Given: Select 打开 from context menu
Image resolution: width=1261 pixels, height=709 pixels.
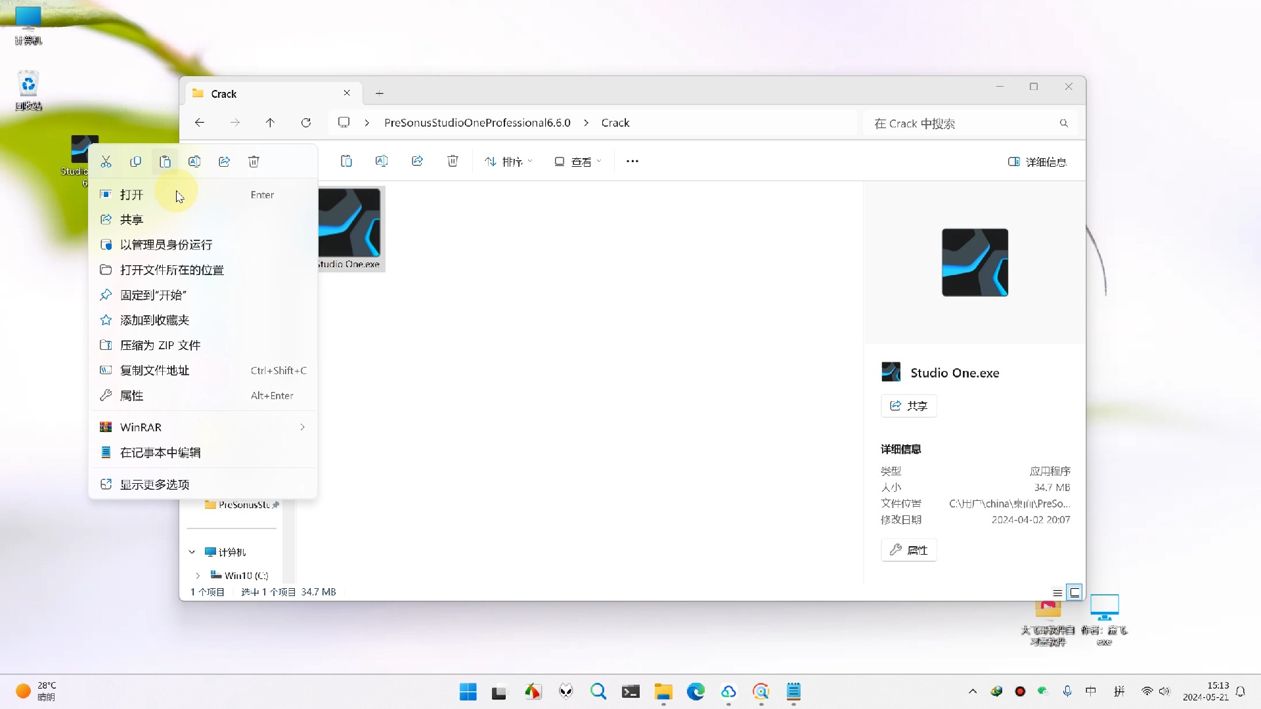Looking at the screenshot, I should pyautogui.click(x=131, y=195).
